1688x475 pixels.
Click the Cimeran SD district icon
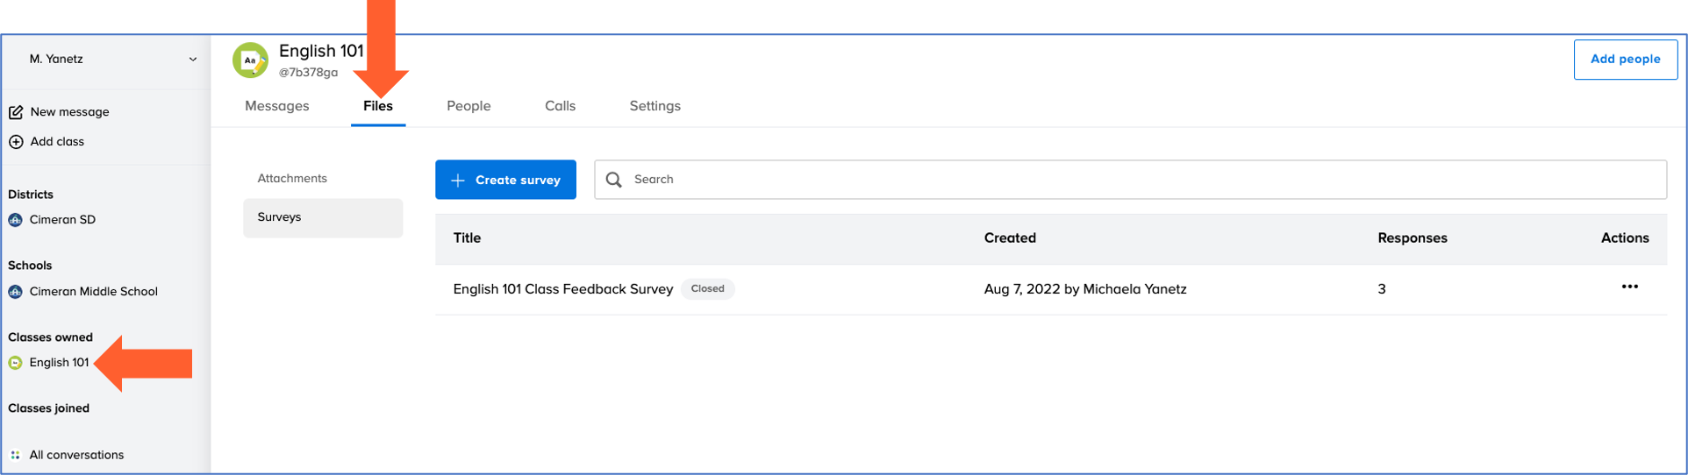(x=16, y=220)
